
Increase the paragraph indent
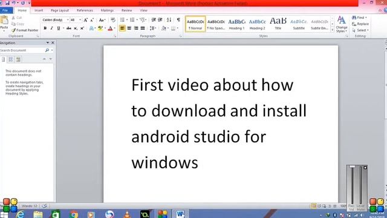tap(160, 20)
